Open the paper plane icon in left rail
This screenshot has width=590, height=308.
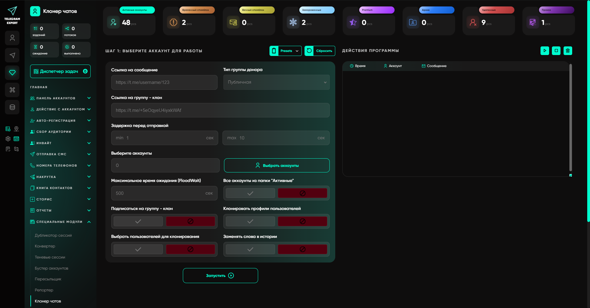pos(12,55)
